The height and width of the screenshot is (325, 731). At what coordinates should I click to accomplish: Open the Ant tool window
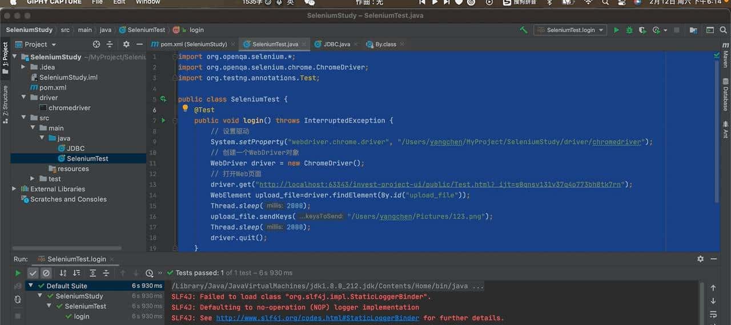pyautogui.click(x=725, y=130)
